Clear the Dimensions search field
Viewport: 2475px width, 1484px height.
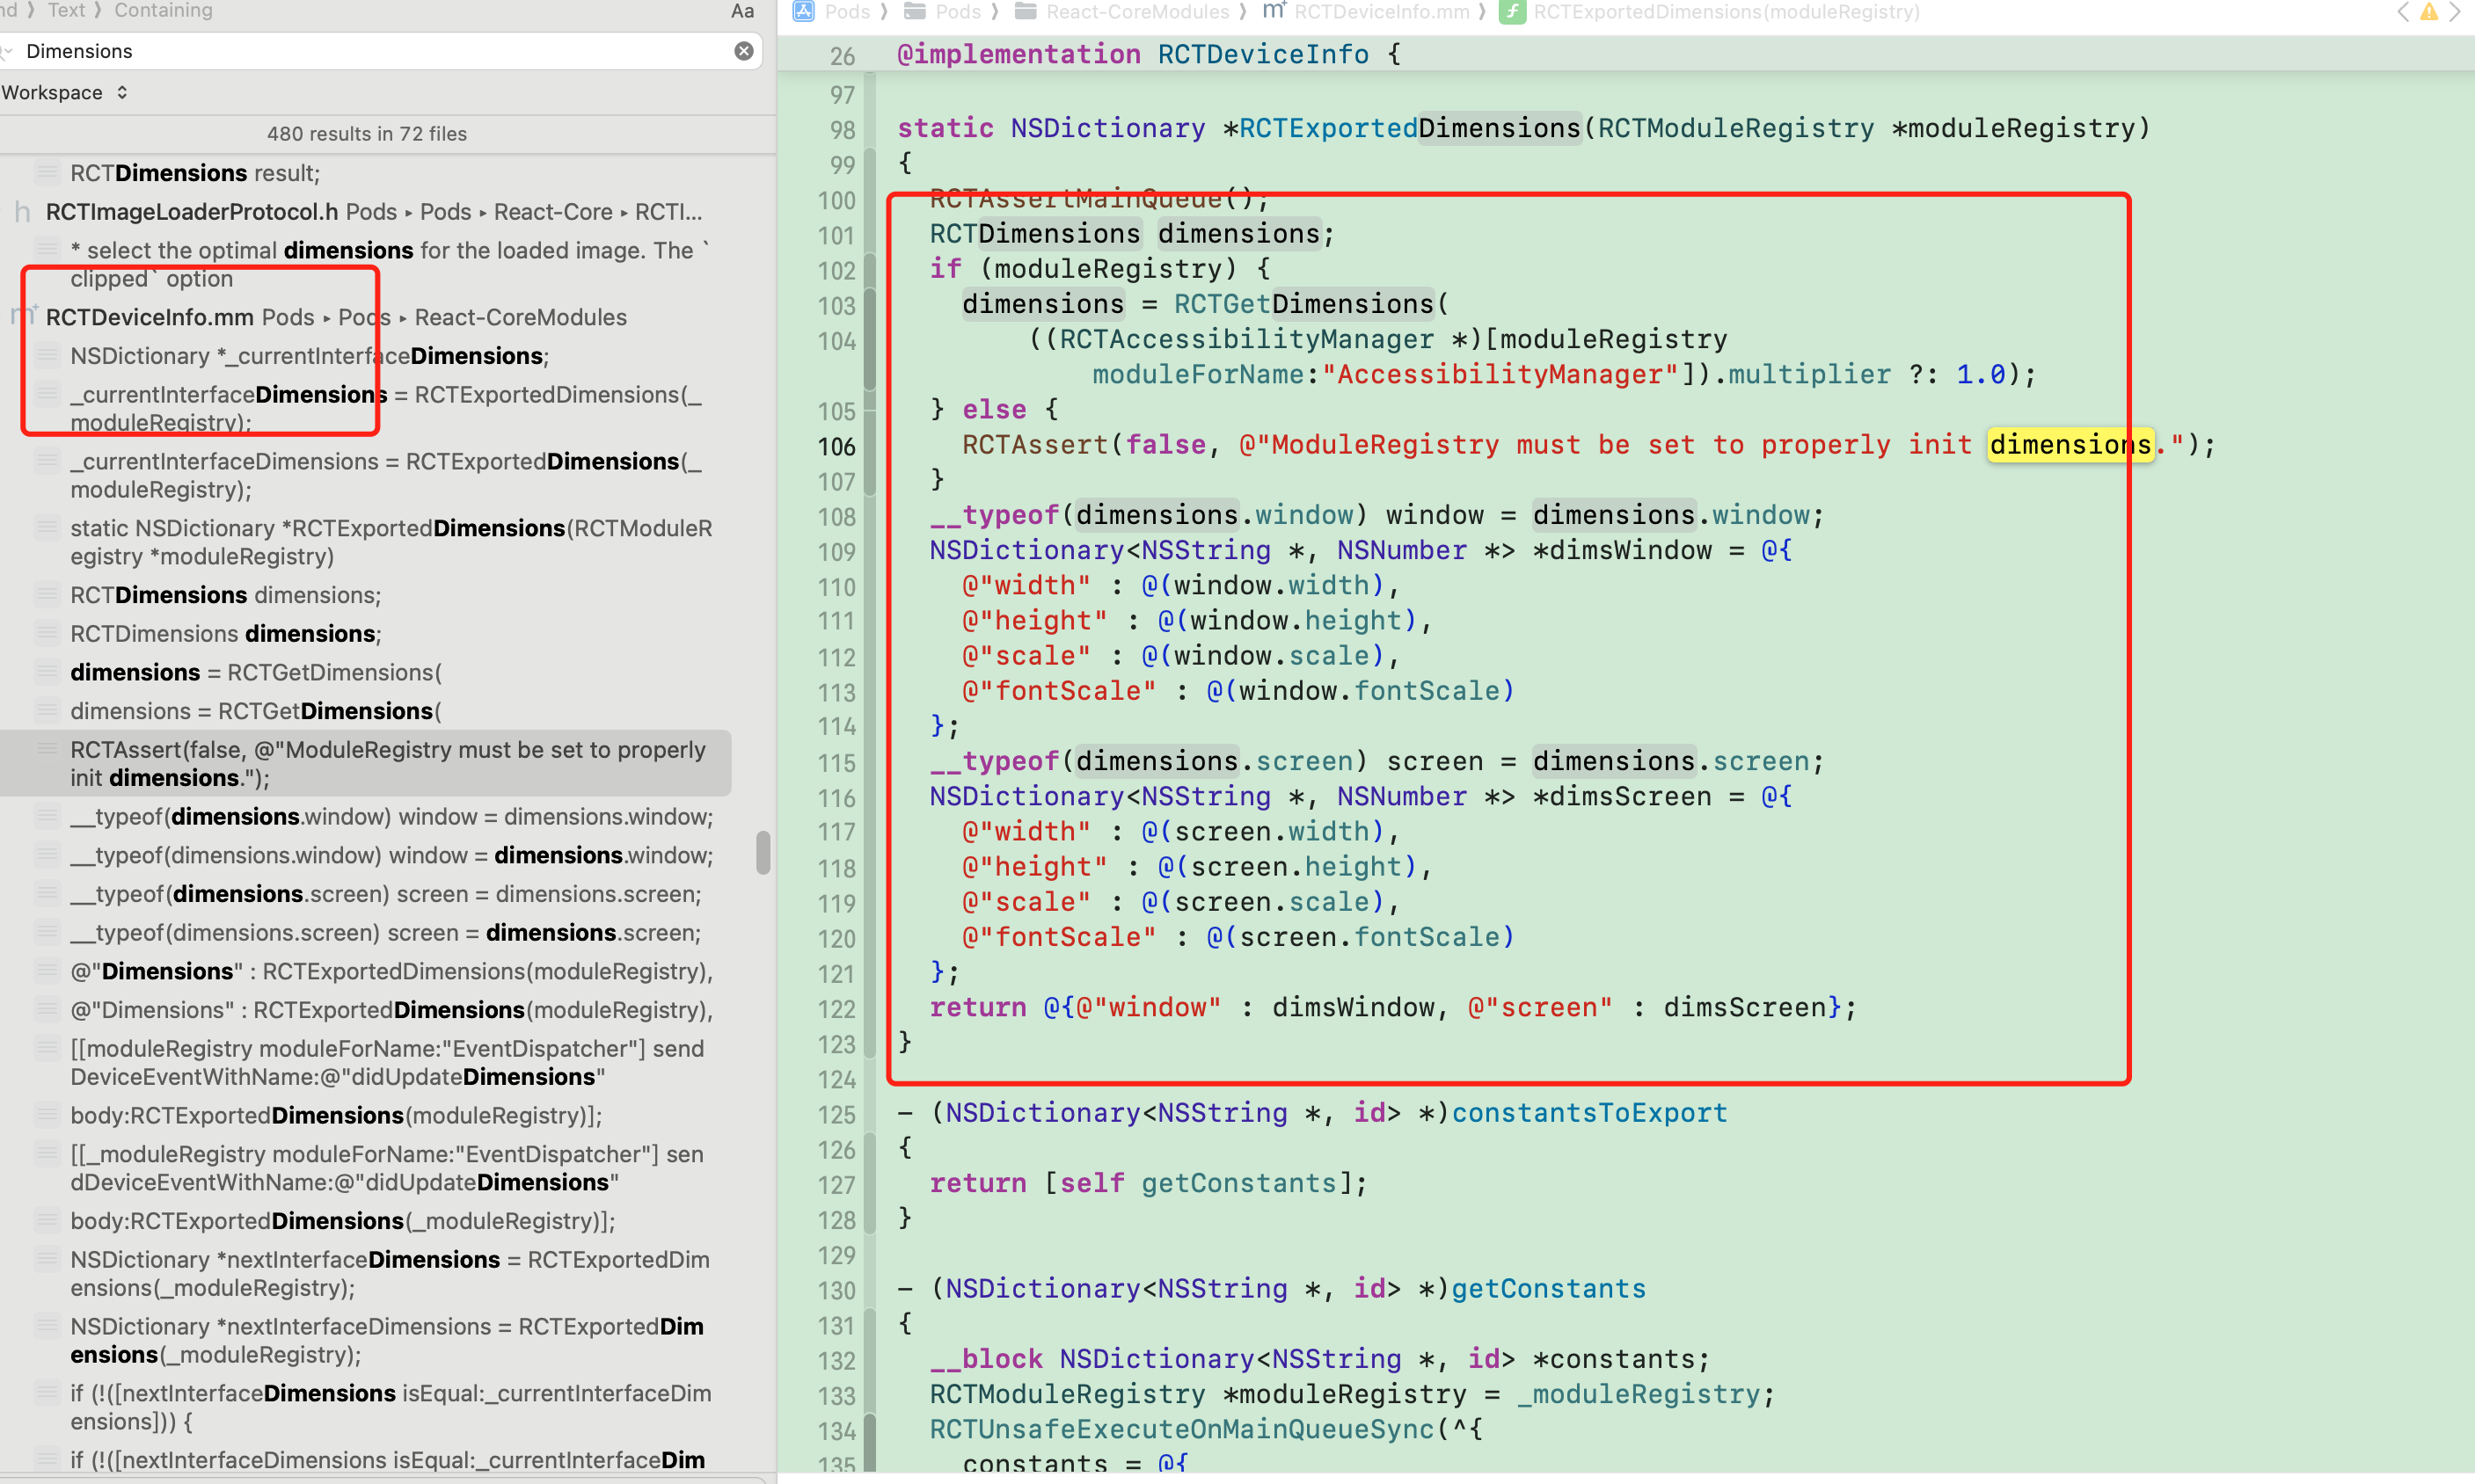743,51
